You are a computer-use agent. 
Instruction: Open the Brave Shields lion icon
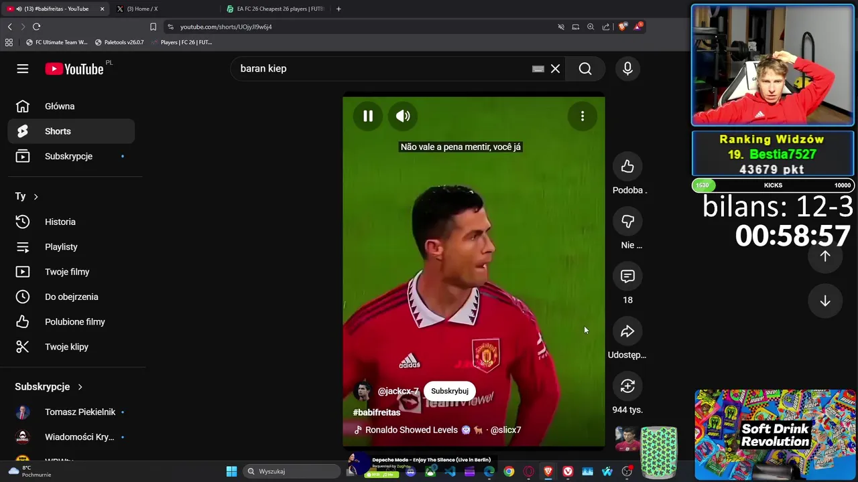[x=623, y=27]
